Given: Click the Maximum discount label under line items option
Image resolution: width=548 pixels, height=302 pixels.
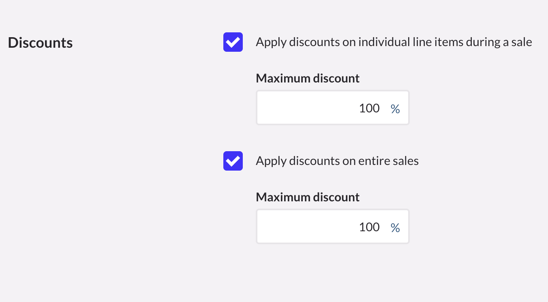Looking at the screenshot, I should pos(308,78).
